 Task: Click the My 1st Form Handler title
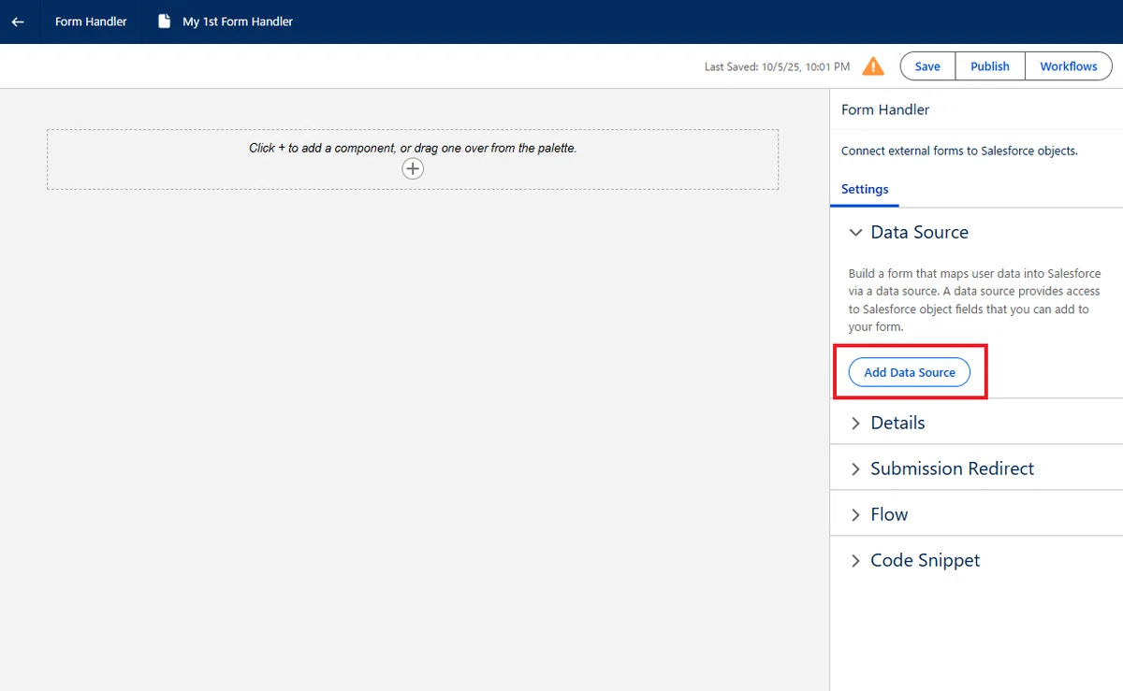click(x=238, y=22)
